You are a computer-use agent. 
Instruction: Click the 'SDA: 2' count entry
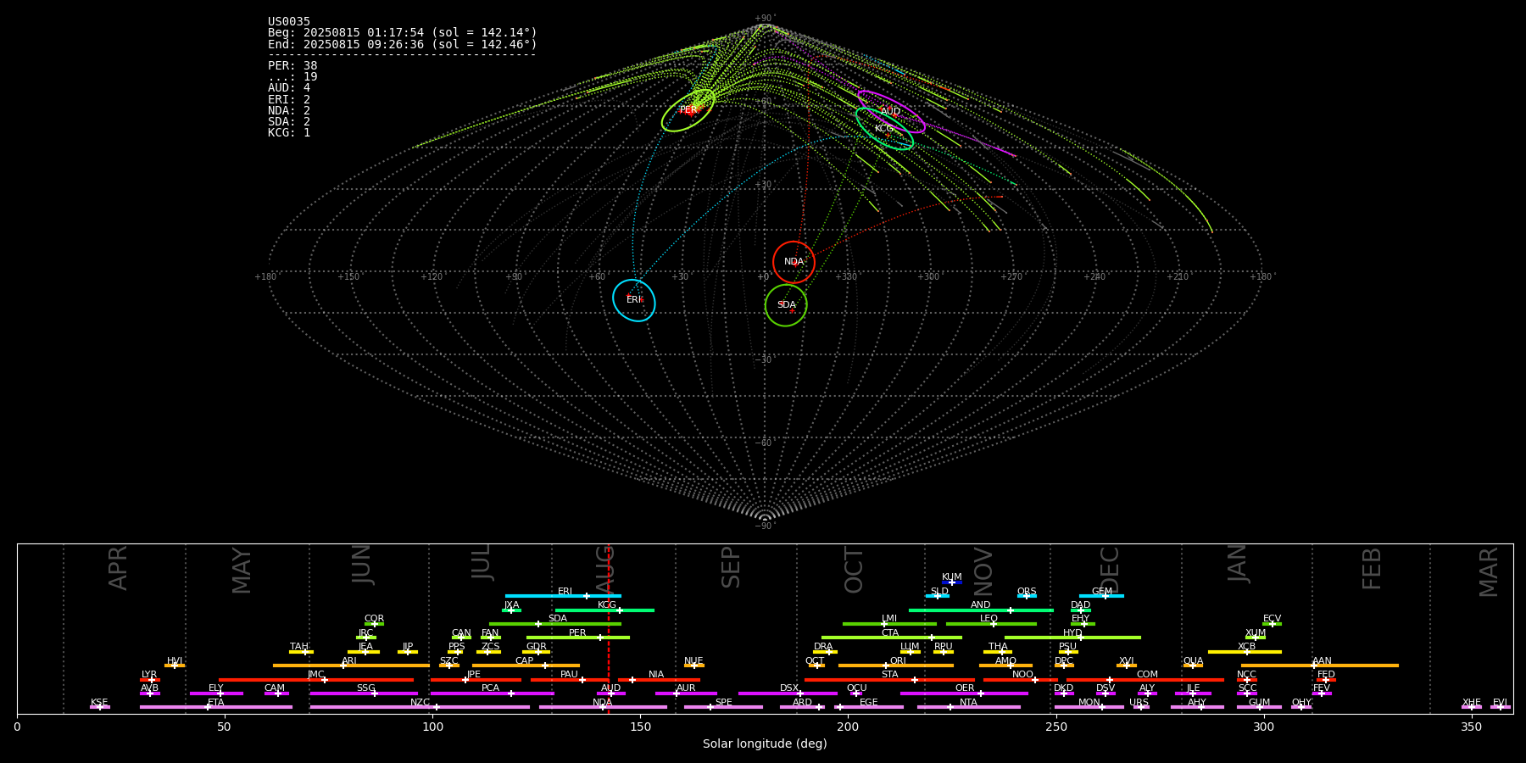pyautogui.click(x=289, y=121)
